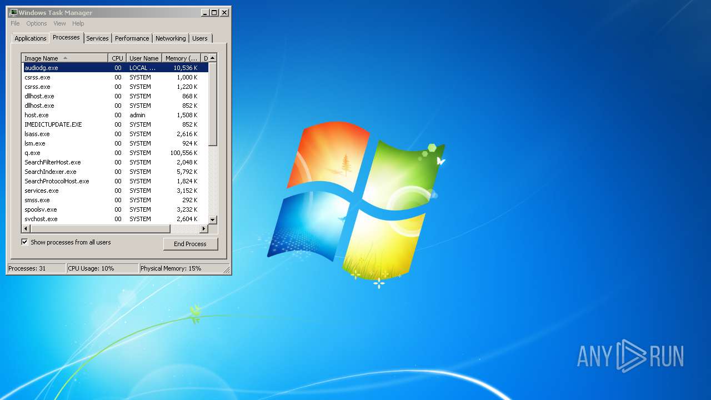Click the vertical scrollbar thumb
The height and width of the screenshot is (400, 711).
pyautogui.click(x=213, y=104)
